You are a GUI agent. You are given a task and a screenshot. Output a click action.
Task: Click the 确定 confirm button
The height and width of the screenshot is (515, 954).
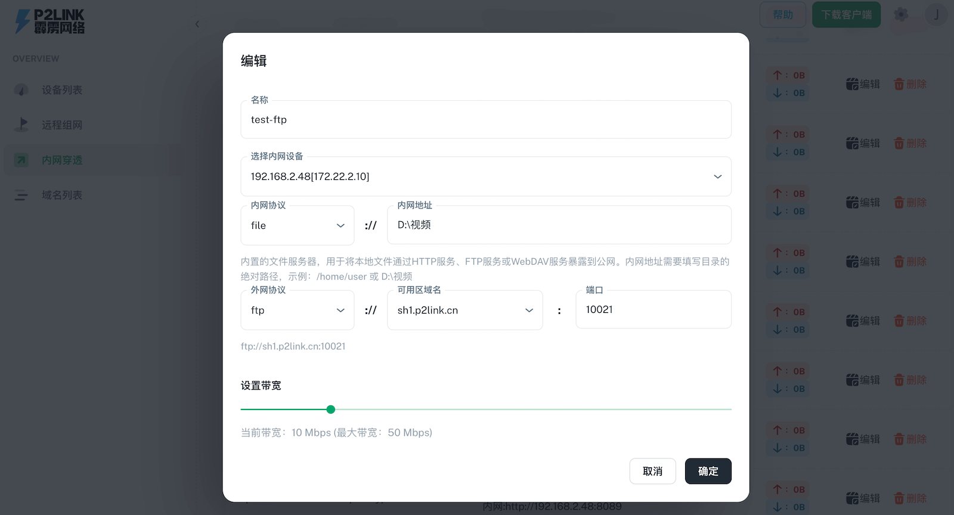pyautogui.click(x=708, y=471)
